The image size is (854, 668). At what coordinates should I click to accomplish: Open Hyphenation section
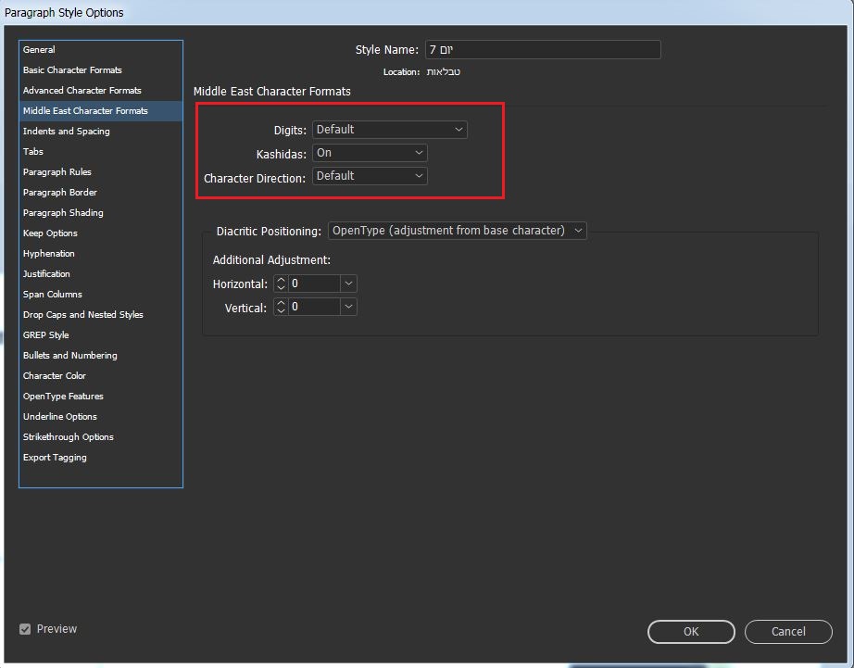tap(101, 253)
